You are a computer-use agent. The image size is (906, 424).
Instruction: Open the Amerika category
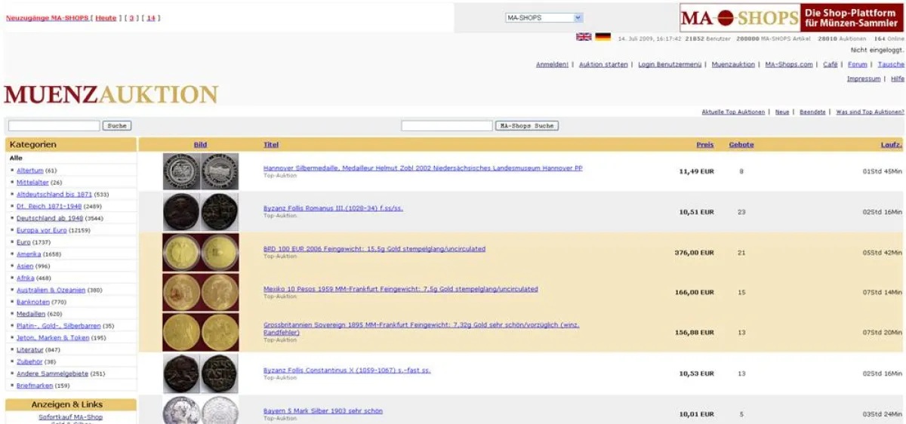(29, 254)
